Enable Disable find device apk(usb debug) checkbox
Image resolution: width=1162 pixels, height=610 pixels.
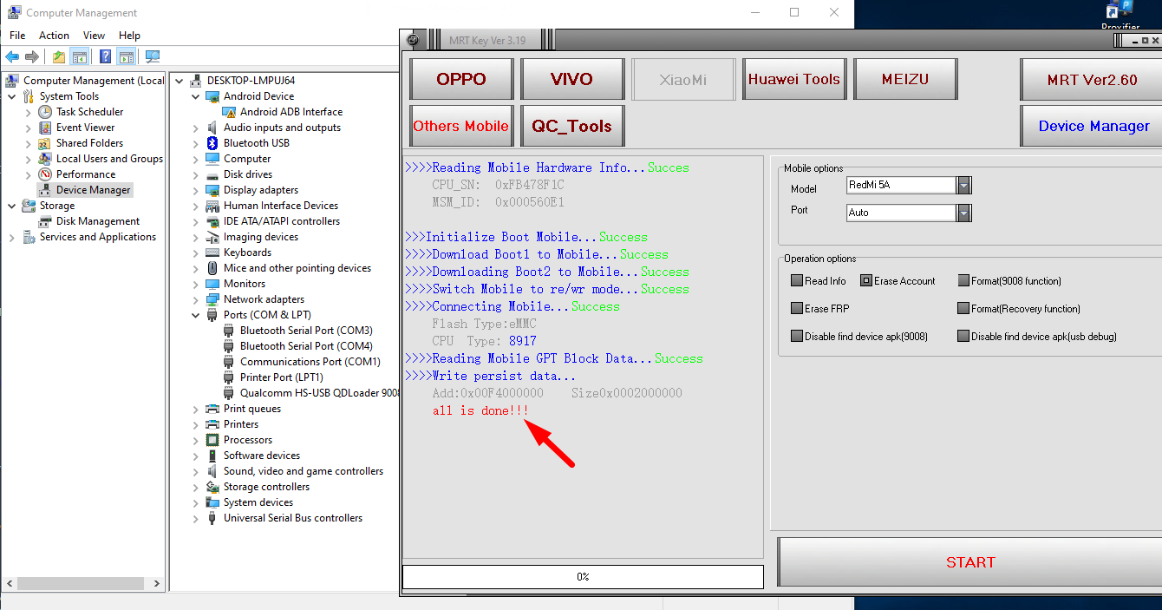pyautogui.click(x=963, y=337)
